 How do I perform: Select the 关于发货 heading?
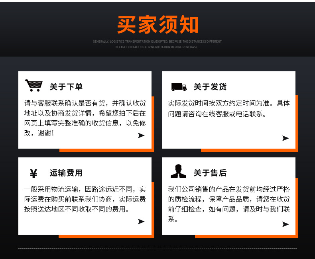(210, 87)
